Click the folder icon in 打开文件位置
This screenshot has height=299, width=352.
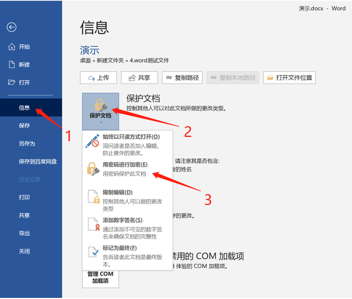pos(270,77)
